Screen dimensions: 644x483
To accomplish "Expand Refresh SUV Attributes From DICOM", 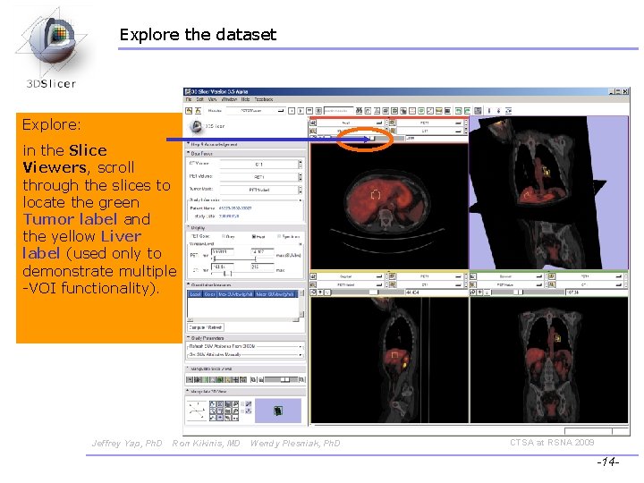I will pyautogui.click(x=246, y=346).
